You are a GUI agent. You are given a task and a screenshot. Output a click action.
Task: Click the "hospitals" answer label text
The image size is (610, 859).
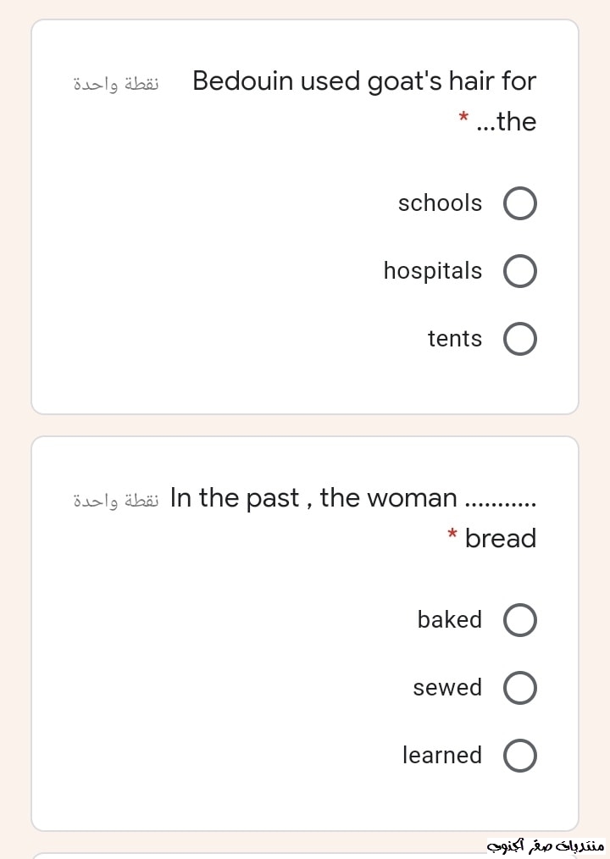[432, 271]
